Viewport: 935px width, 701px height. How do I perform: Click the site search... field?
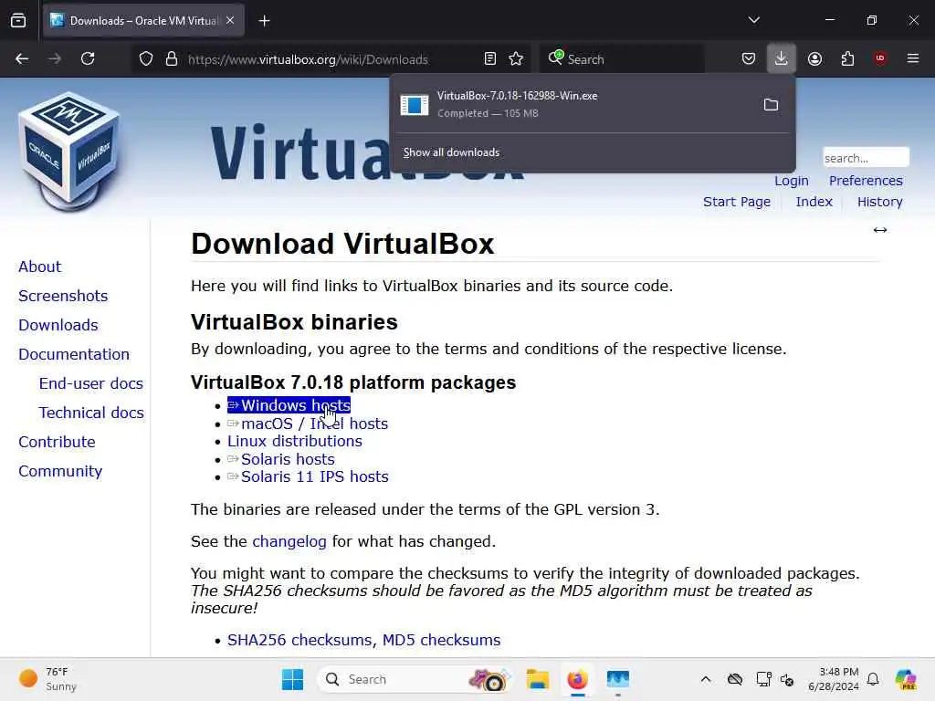click(866, 158)
